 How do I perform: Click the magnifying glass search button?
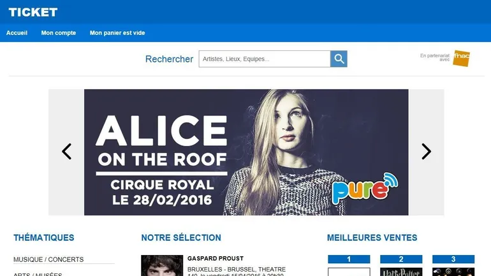point(339,59)
